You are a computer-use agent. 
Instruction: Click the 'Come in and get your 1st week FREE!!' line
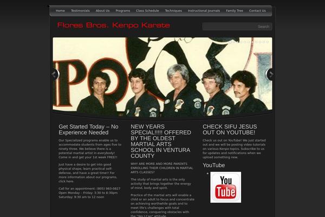[88, 157]
